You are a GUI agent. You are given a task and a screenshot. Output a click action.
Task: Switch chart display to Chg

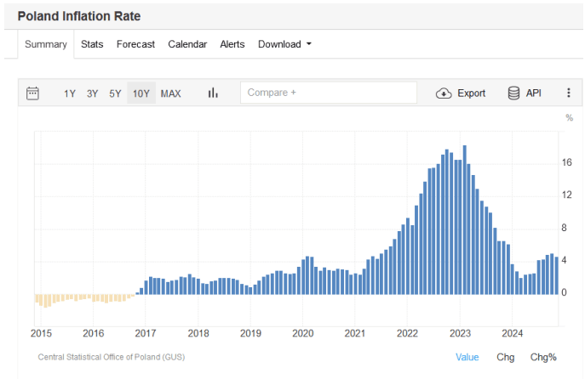pyautogui.click(x=505, y=357)
